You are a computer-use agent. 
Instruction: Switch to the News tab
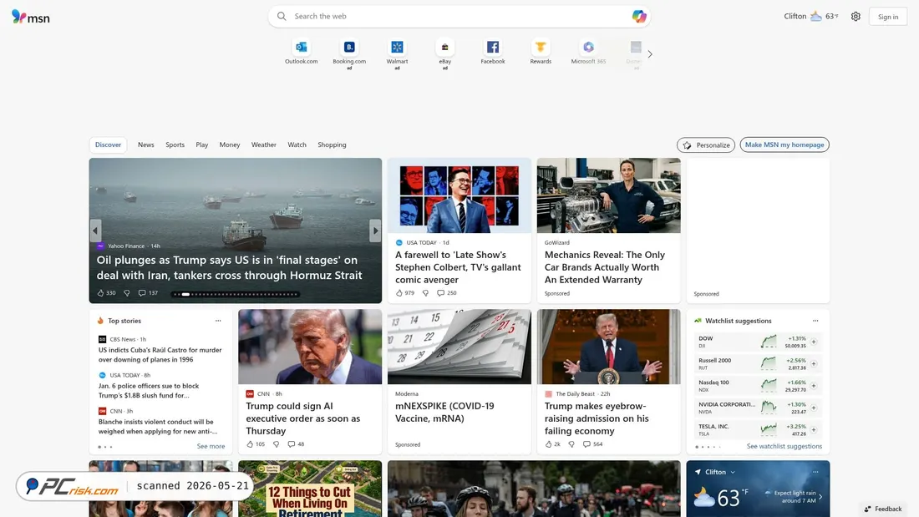[146, 144]
